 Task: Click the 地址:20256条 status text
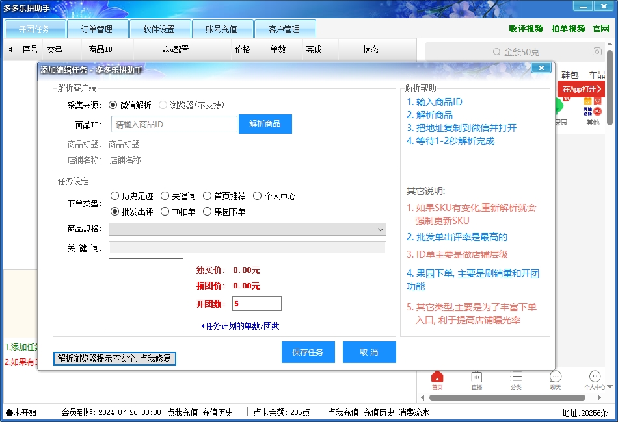[x=585, y=412]
